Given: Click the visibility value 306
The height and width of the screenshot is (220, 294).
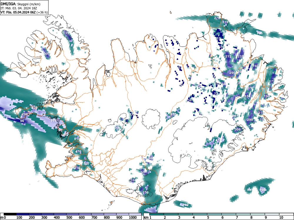Looking at the screenshot, I should [238, 129].
